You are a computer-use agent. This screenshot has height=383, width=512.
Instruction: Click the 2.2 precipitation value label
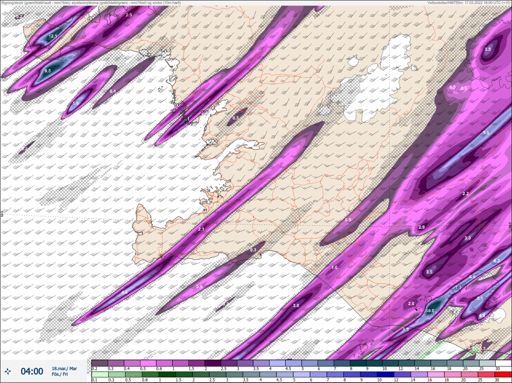coord(466,193)
